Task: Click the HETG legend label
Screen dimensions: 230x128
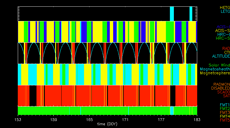Action: coord(224,7)
